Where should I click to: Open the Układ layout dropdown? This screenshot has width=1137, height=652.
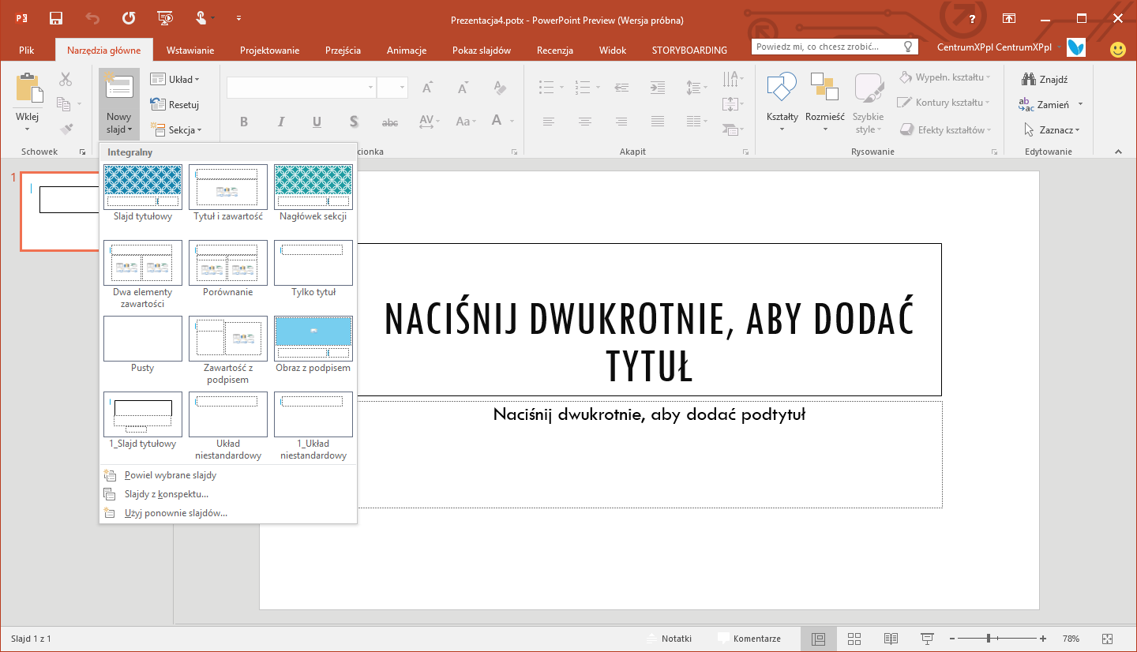[x=174, y=79]
